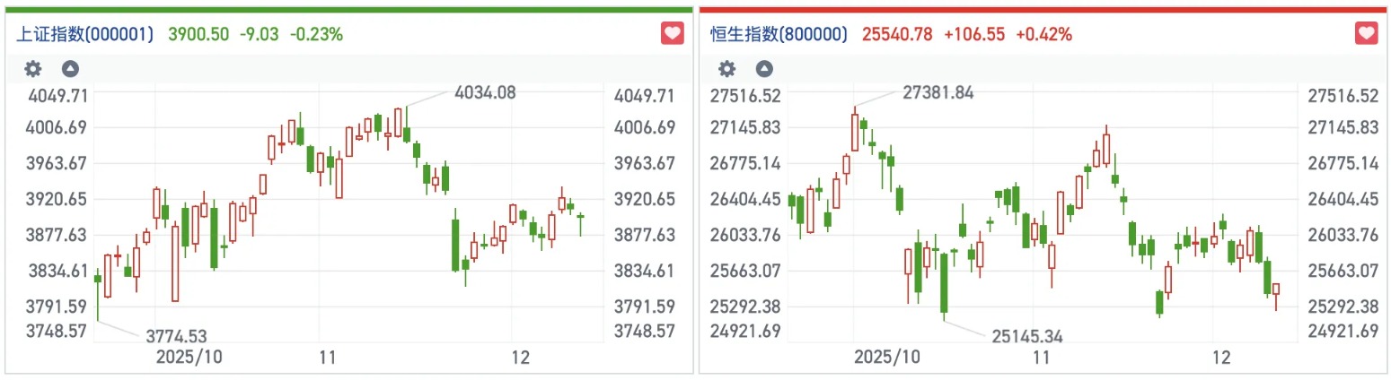Select 2025/10 date label on 上证指数 chart
Screen dimensions: 1391x380
coord(189,358)
